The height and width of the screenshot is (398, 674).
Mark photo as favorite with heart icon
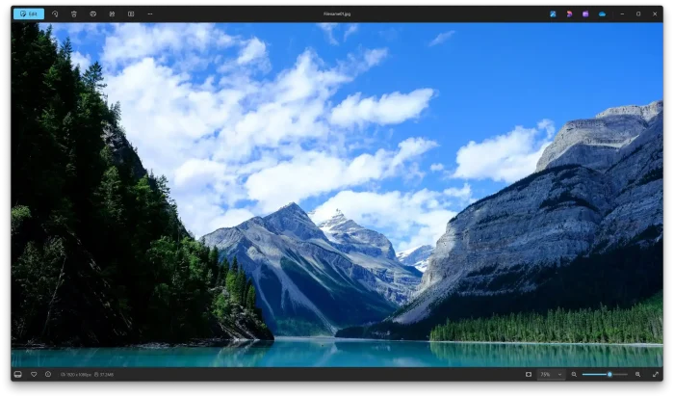coord(34,374)
